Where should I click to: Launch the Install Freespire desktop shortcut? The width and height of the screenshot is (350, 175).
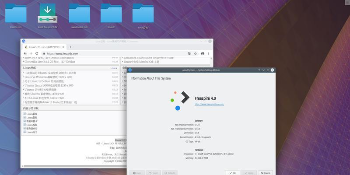coord(48,16)
